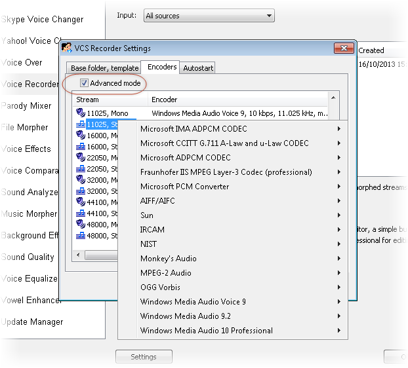Screen dimensions: 408x368
Task: Click the mono icon beside 16000, Mono
Action: coord(81,135)
